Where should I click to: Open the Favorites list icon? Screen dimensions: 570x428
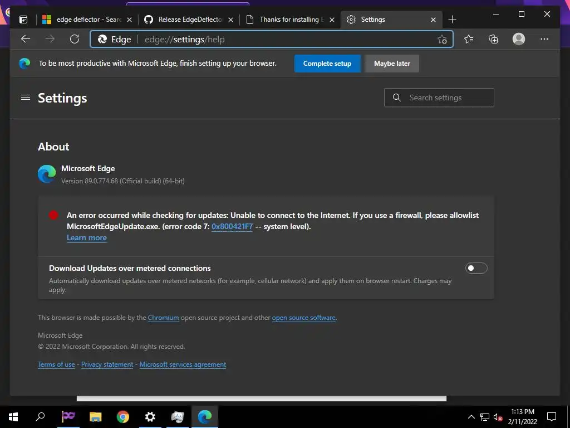(469, 39)
